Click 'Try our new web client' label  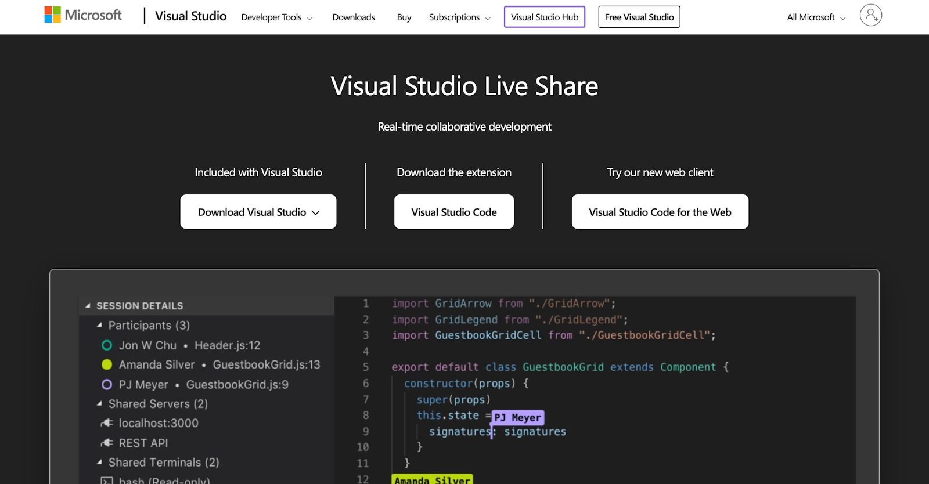click(x=660, y=172)
